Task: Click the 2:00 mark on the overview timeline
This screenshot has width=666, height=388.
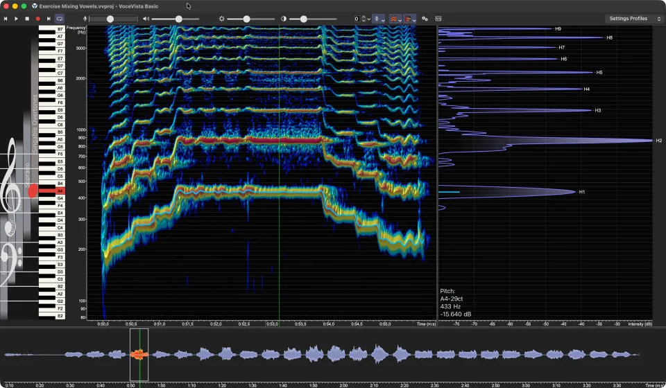Action: (x=343, y=385)
